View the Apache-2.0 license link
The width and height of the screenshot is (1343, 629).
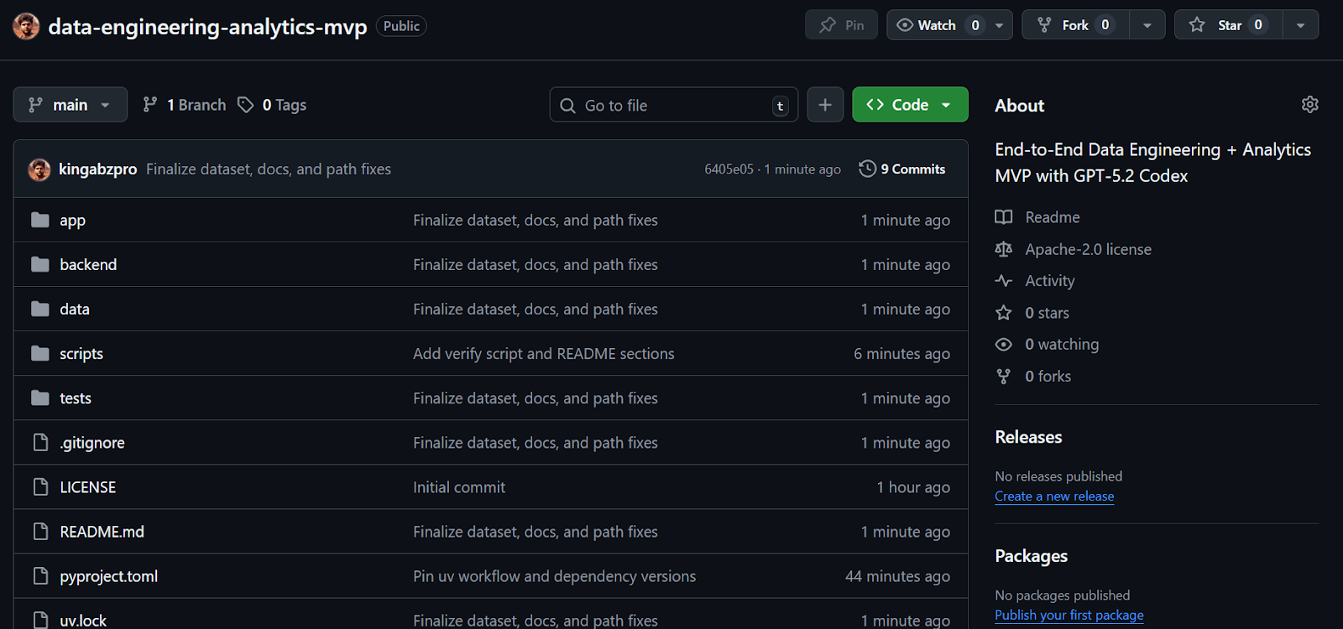(x=1088, y=249)
